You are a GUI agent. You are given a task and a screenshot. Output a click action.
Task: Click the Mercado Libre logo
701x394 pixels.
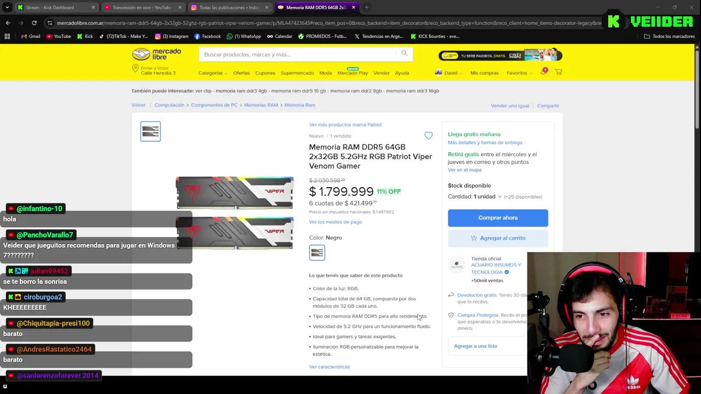pyautogui.click(x=157, y=54)
